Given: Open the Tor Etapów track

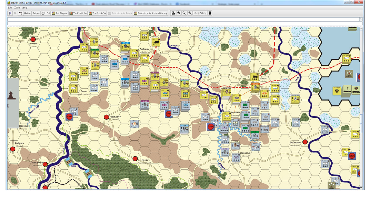Looking at the screenshot, I should click(60, 13).
